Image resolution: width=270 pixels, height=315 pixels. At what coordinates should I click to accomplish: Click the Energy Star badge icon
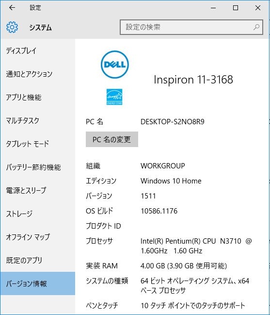(114, 97)
